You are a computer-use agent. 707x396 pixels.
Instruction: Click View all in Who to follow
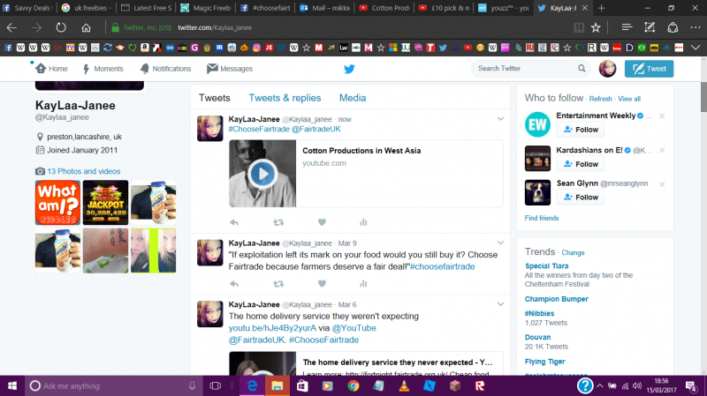click(x=629, y=99)
